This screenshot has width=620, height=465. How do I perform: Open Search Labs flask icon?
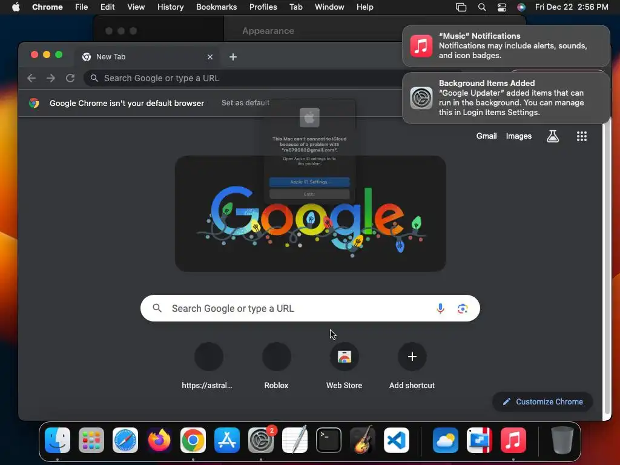[553, 136]
